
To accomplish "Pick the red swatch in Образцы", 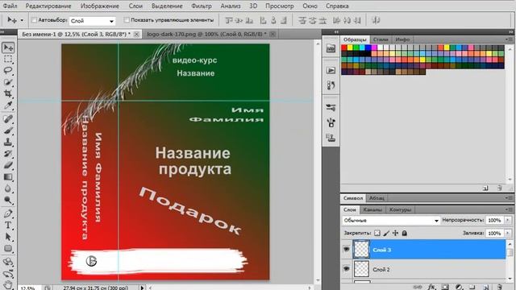I will point(344,48).
